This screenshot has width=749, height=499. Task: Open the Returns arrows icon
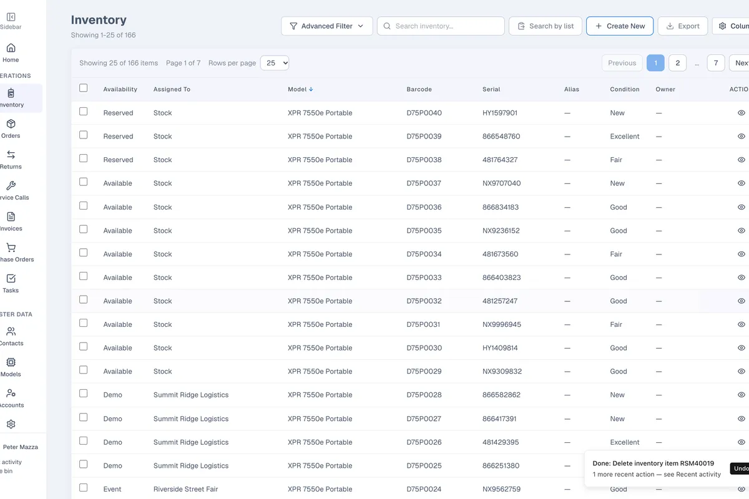[11, 155]
